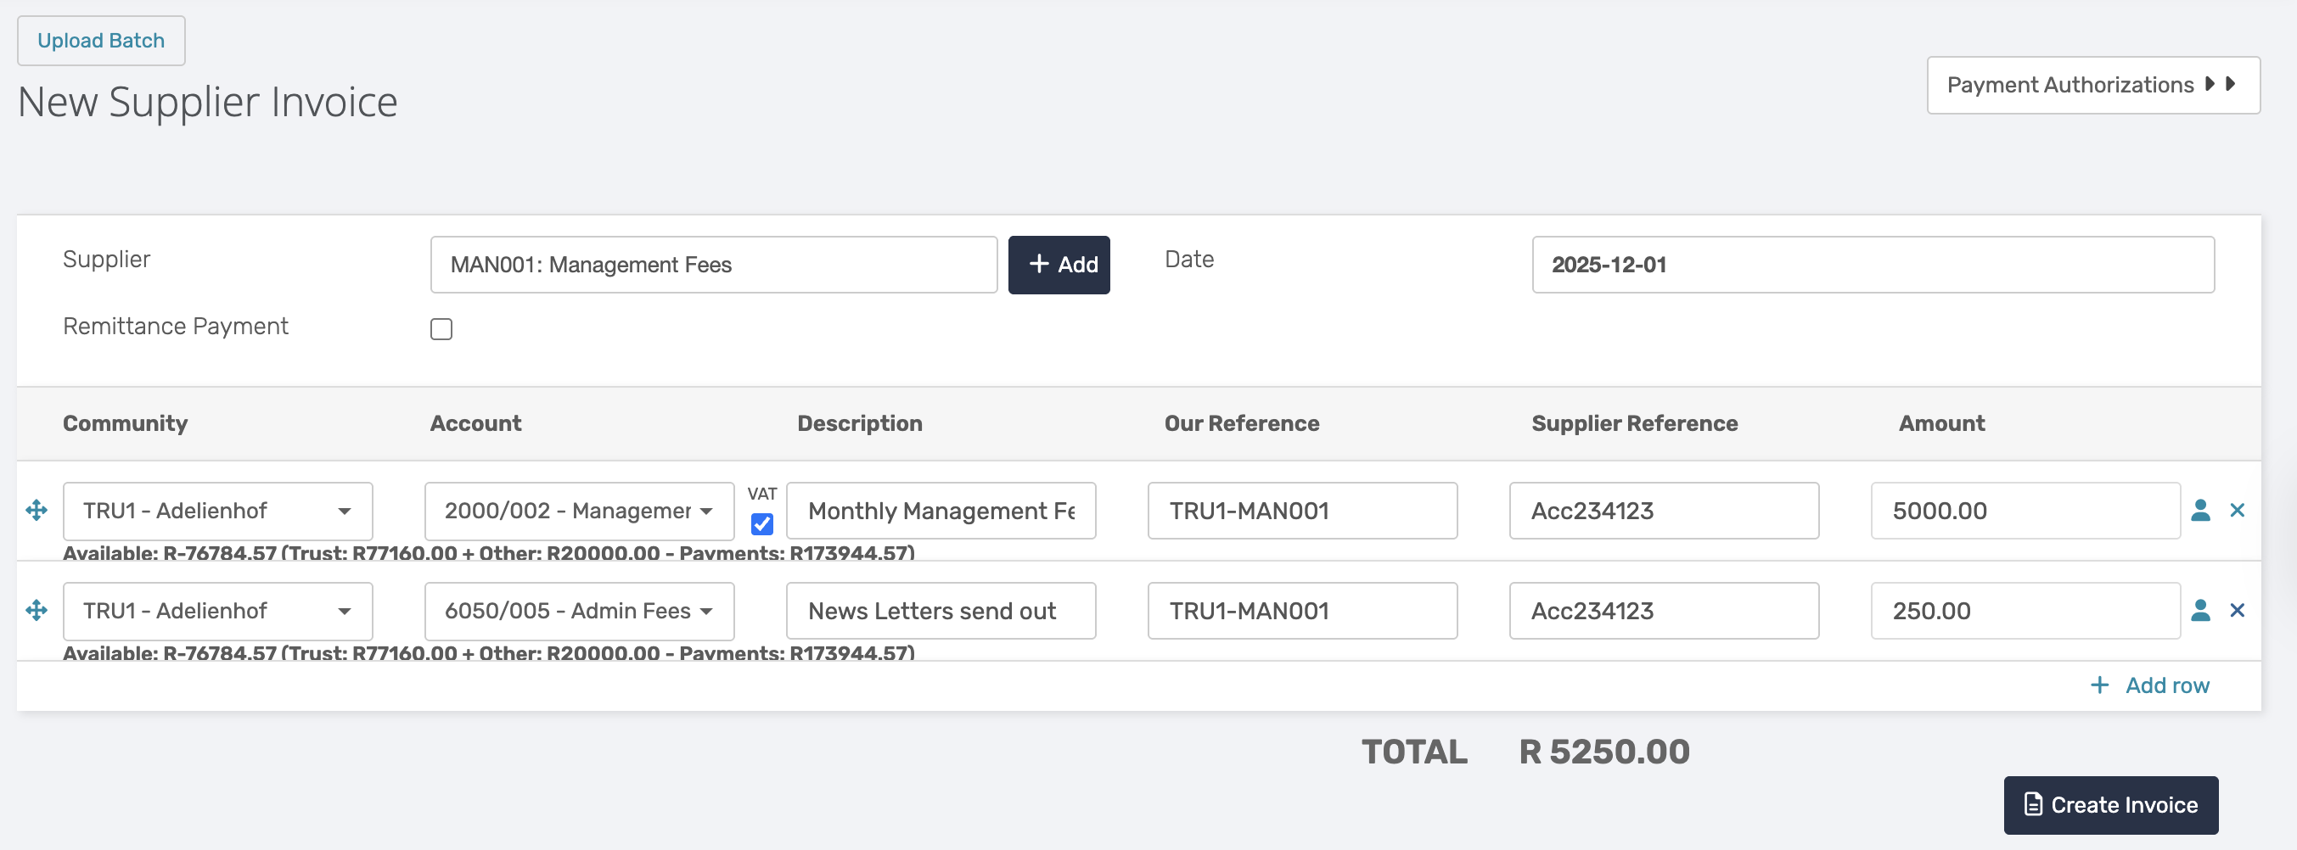Click the person icon next to the 250.00 amount
Screen dimensions: 2297x850
(x=2199, y=610)
